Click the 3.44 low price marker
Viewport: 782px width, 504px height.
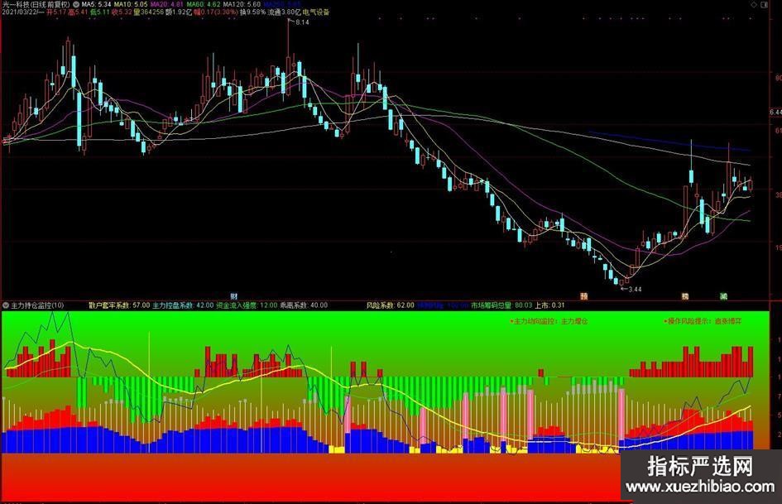(634, 289)
